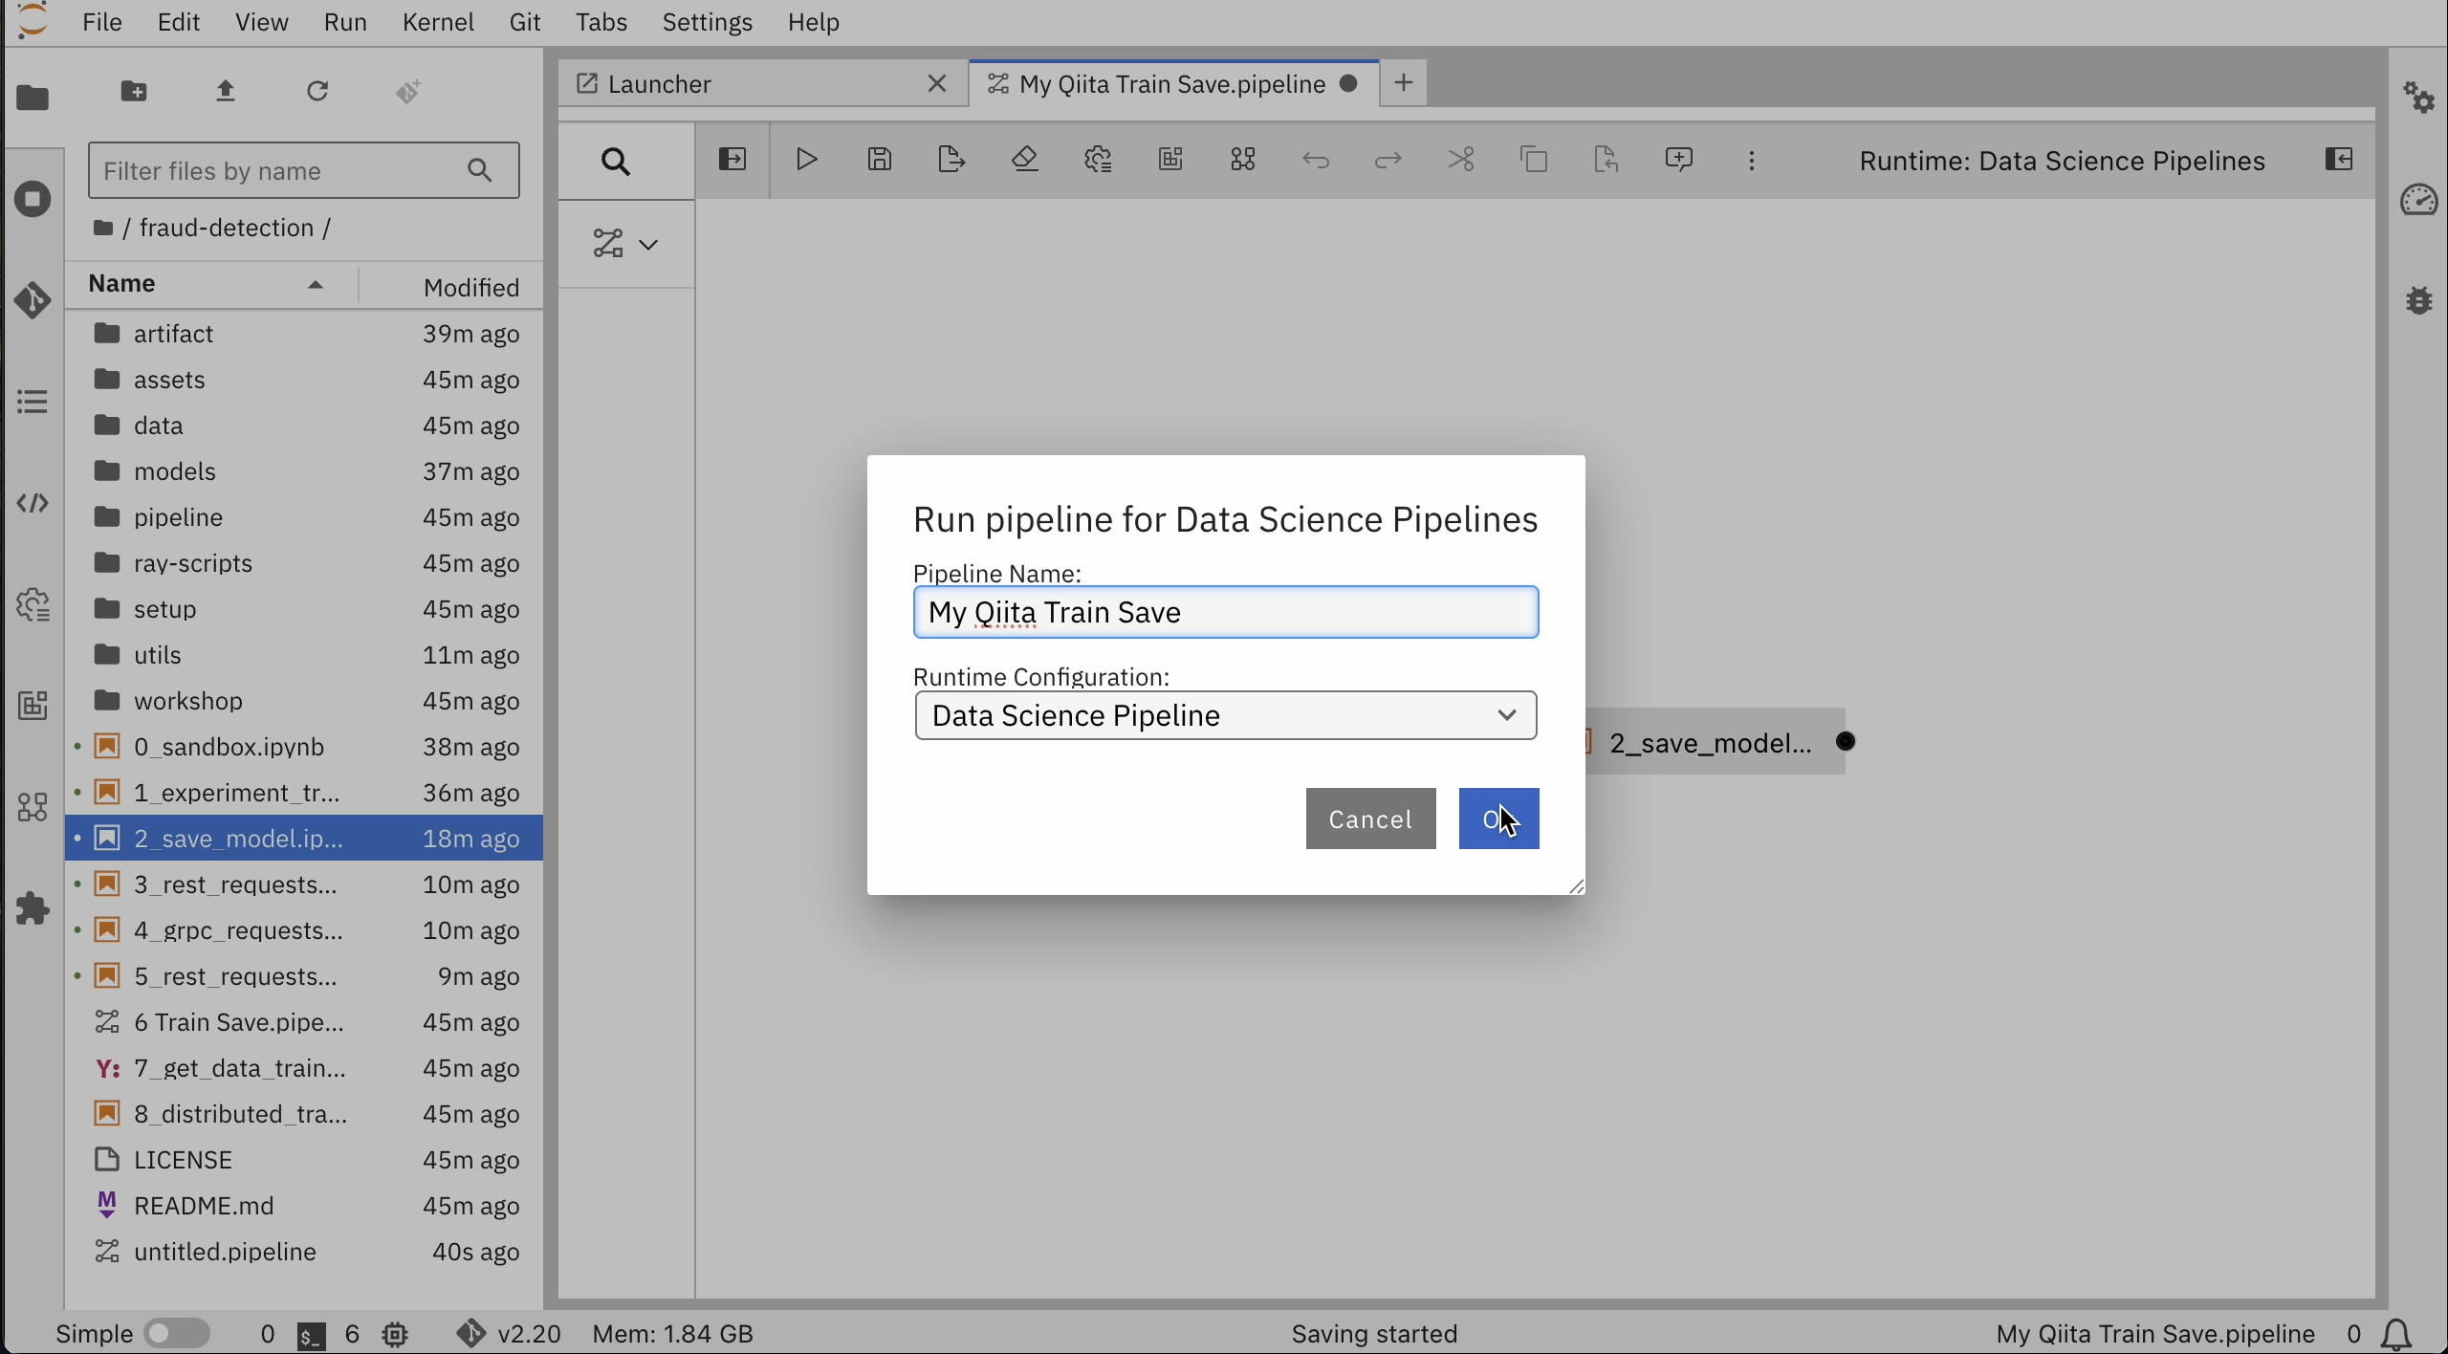Click the Export Pipeline icon
Screen dimensions: 2448x1354
tap(952, 160)
